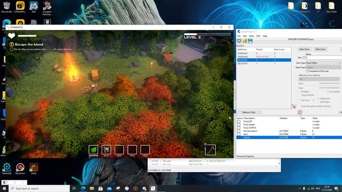Open Memory View button
The height and width of the screenshot is (192, 342).
(x=249, y=113)
